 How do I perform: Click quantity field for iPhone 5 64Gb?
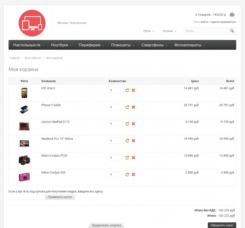(x=116, y=107)
